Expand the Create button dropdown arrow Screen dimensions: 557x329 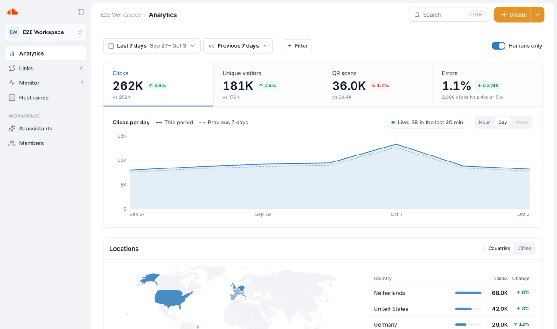tap(538, 15)
